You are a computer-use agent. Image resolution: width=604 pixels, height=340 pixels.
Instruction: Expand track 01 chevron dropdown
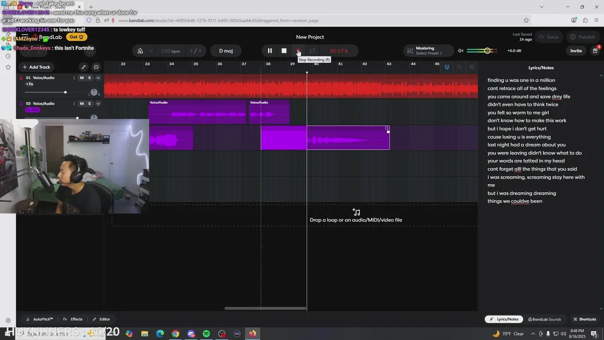pos(98,77)
